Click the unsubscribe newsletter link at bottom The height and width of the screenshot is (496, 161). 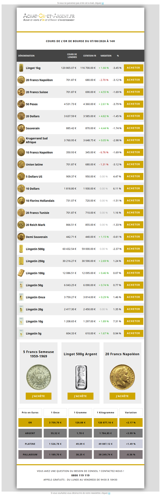coord(109,493)
